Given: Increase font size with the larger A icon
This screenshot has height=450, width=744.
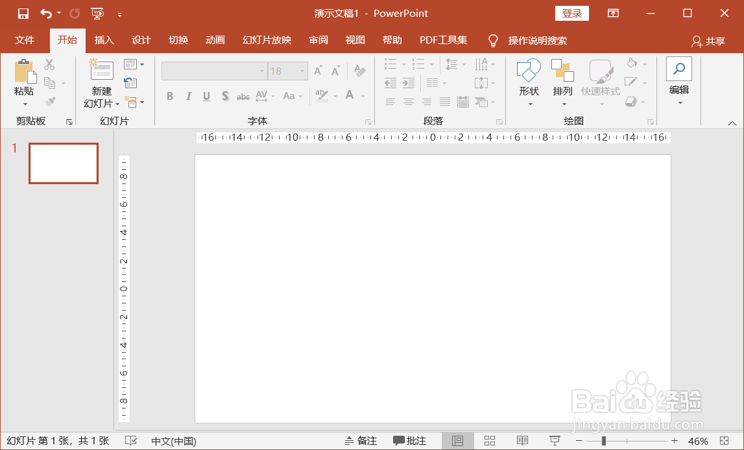Looking at the screenshot, I should point(318,71).
